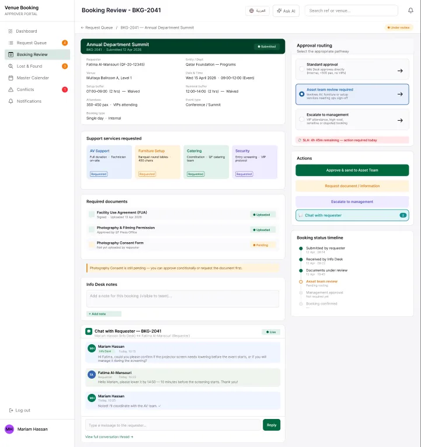This screenshot has height=447, width=421.
Task: Click the Add note button
Action: coord(104,314)
